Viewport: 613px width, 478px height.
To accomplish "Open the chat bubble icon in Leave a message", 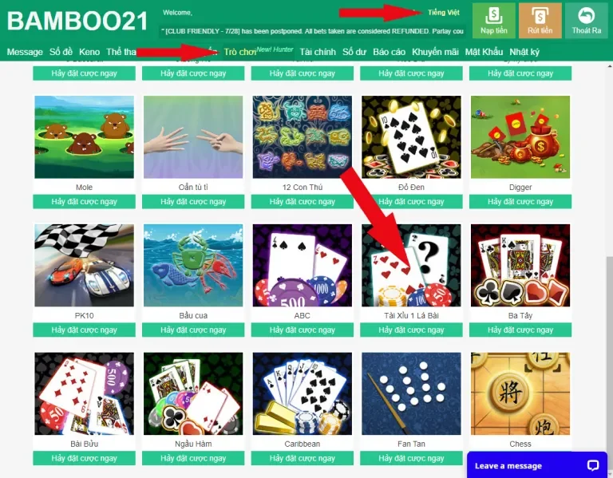I will pos(593,465).
